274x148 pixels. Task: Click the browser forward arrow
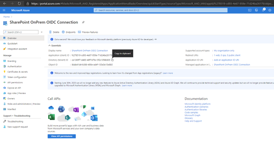click(12, 4)
